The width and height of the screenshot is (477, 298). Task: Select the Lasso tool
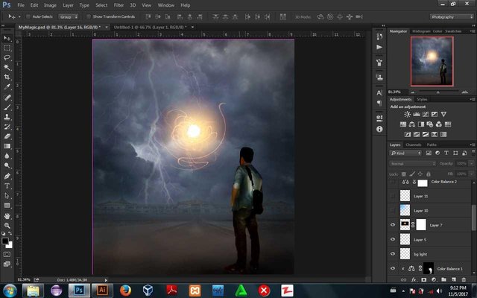click(x=7, y=57)
